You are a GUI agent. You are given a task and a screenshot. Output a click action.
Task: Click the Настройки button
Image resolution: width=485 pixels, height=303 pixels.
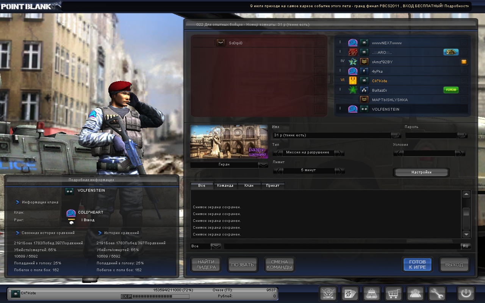[x=421, y=172]
